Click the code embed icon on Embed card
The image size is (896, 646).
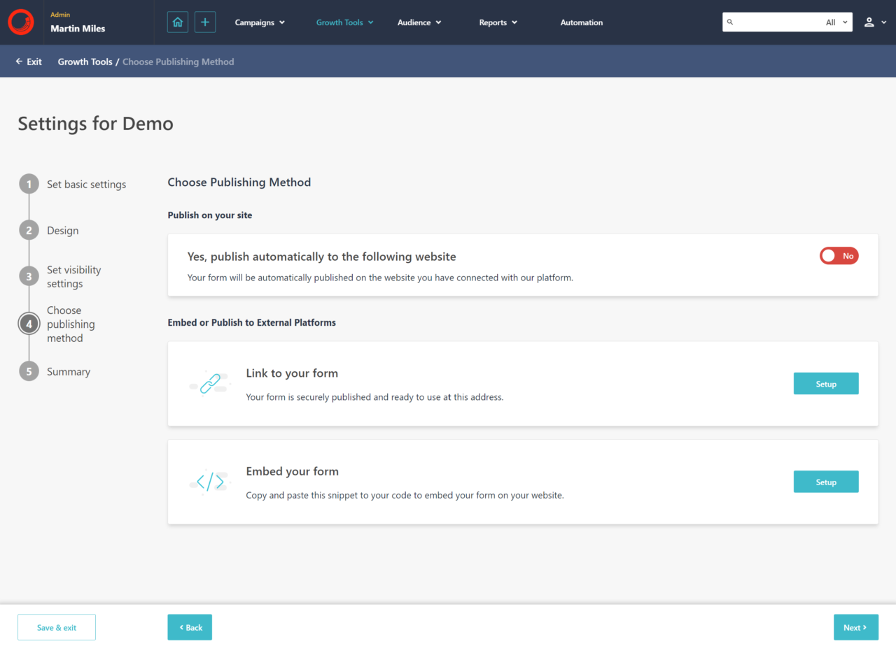pyautogui.click(x=209, y=482)
